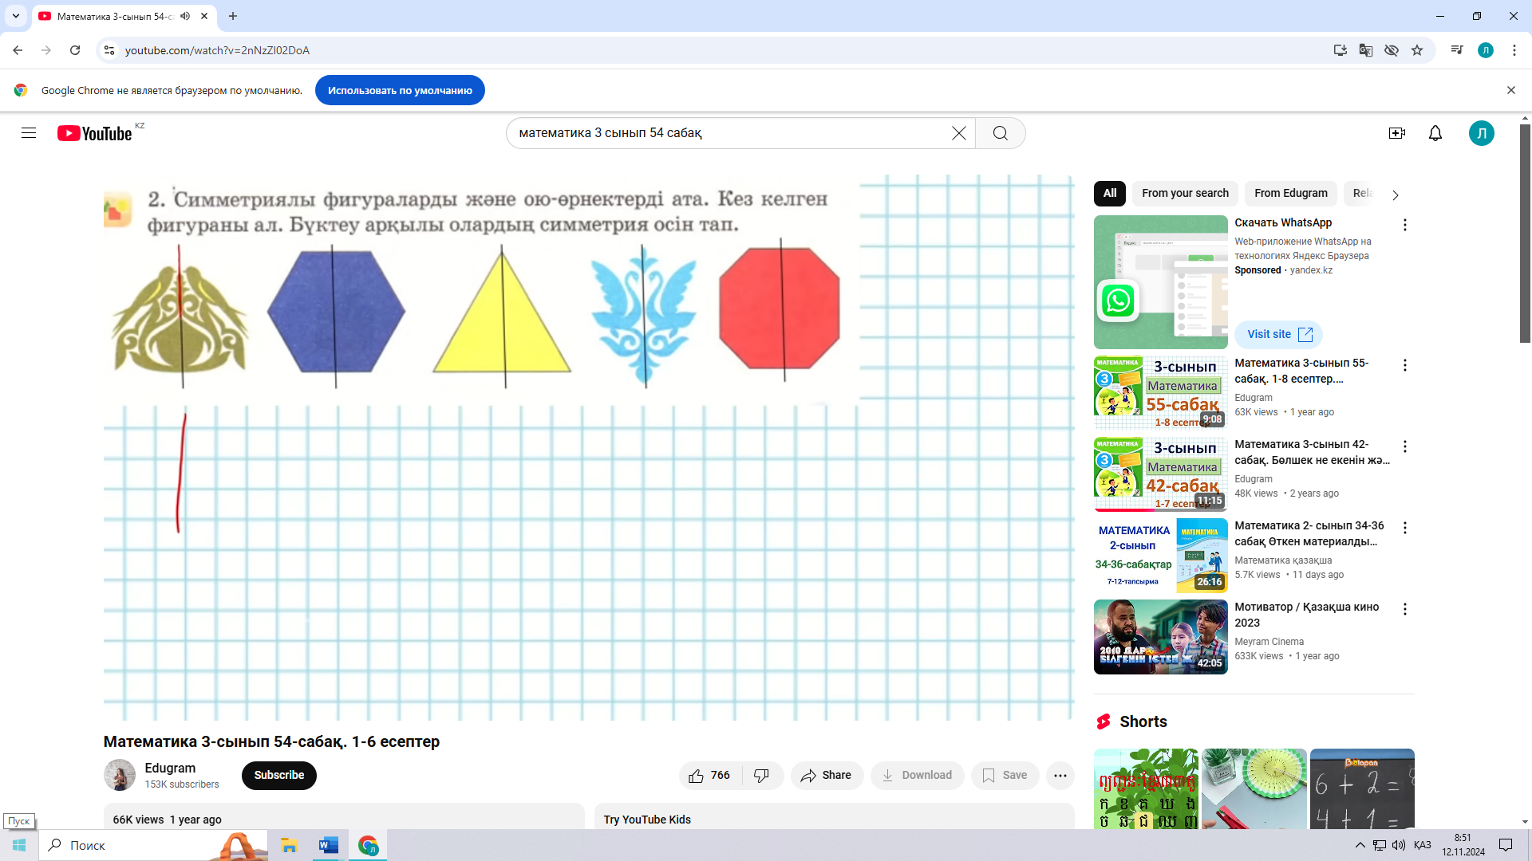
Task: Open the Create video icon
Action: point(1396,133)
